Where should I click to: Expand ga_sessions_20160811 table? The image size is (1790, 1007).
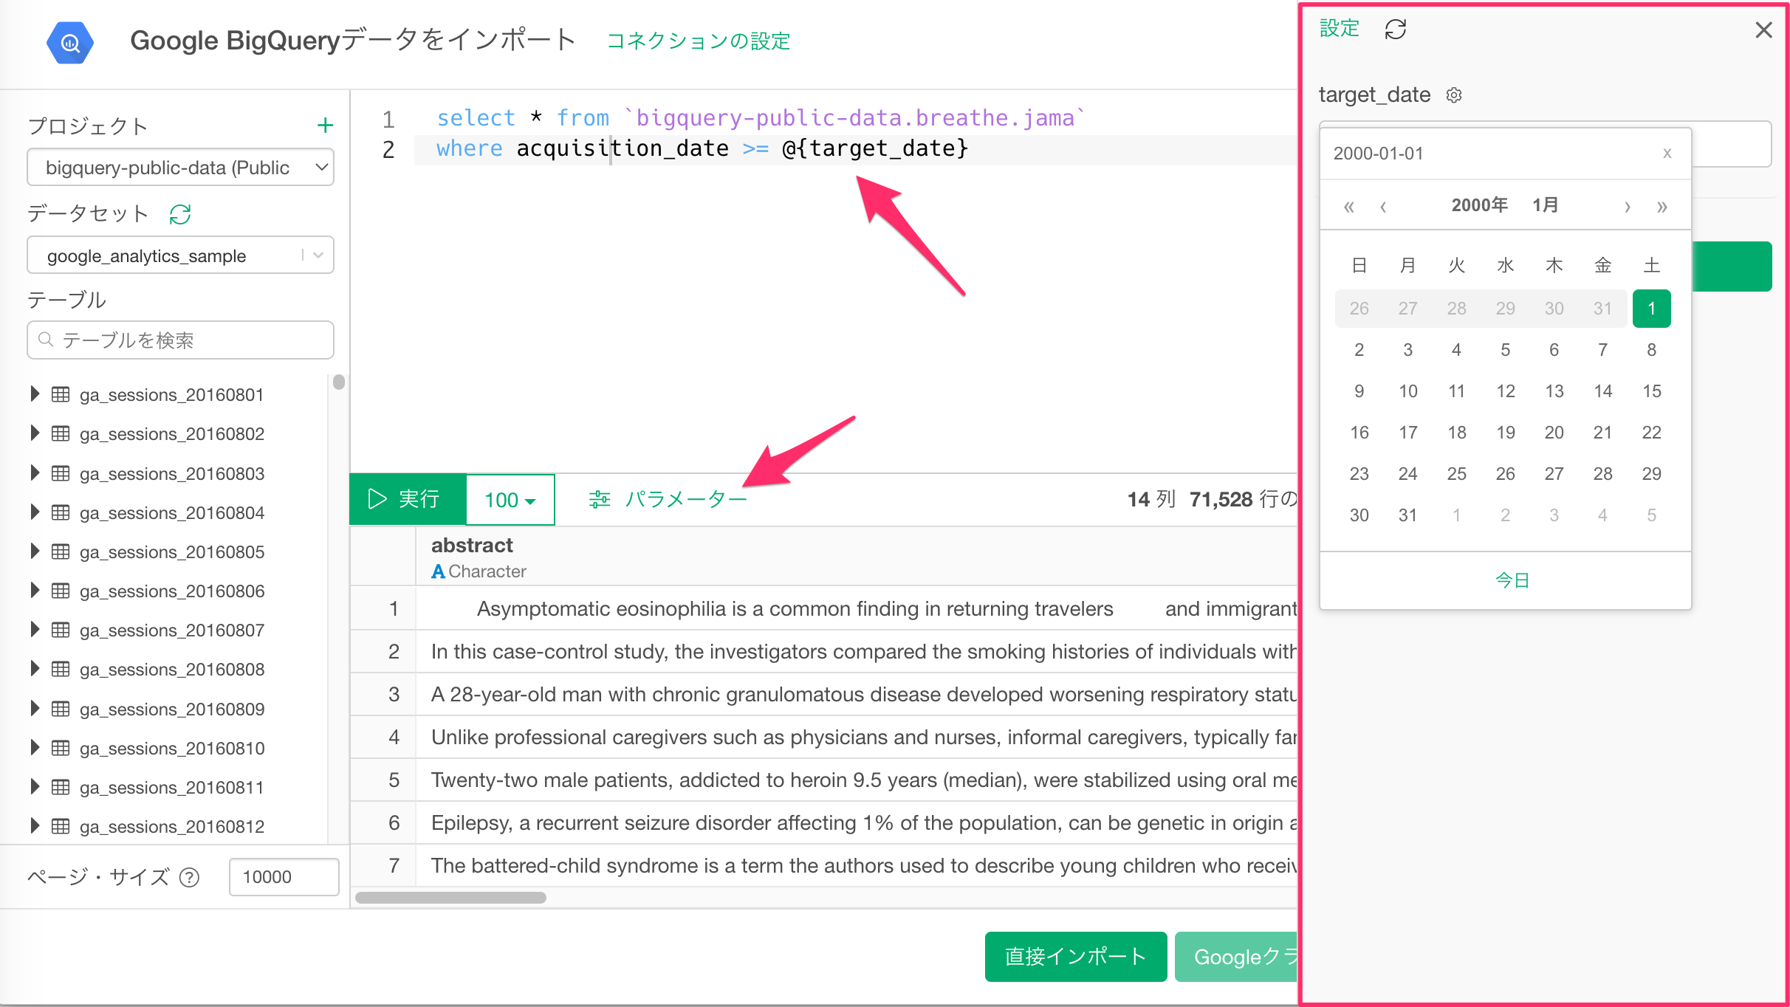(35, 787)
